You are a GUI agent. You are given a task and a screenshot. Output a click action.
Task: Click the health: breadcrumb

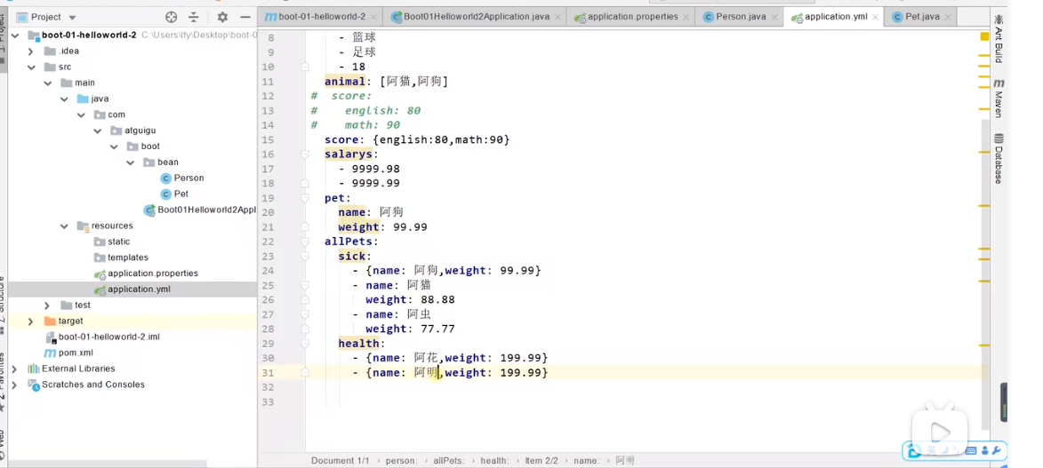(495, 460)
